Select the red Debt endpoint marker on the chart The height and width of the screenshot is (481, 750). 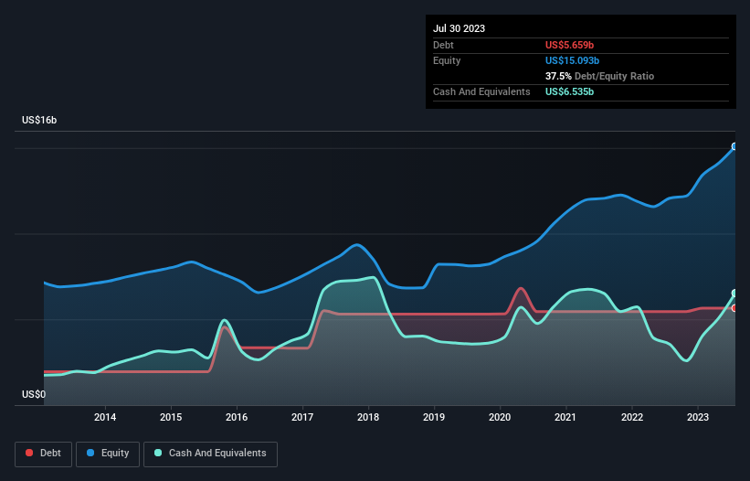(x=734, y=308)
